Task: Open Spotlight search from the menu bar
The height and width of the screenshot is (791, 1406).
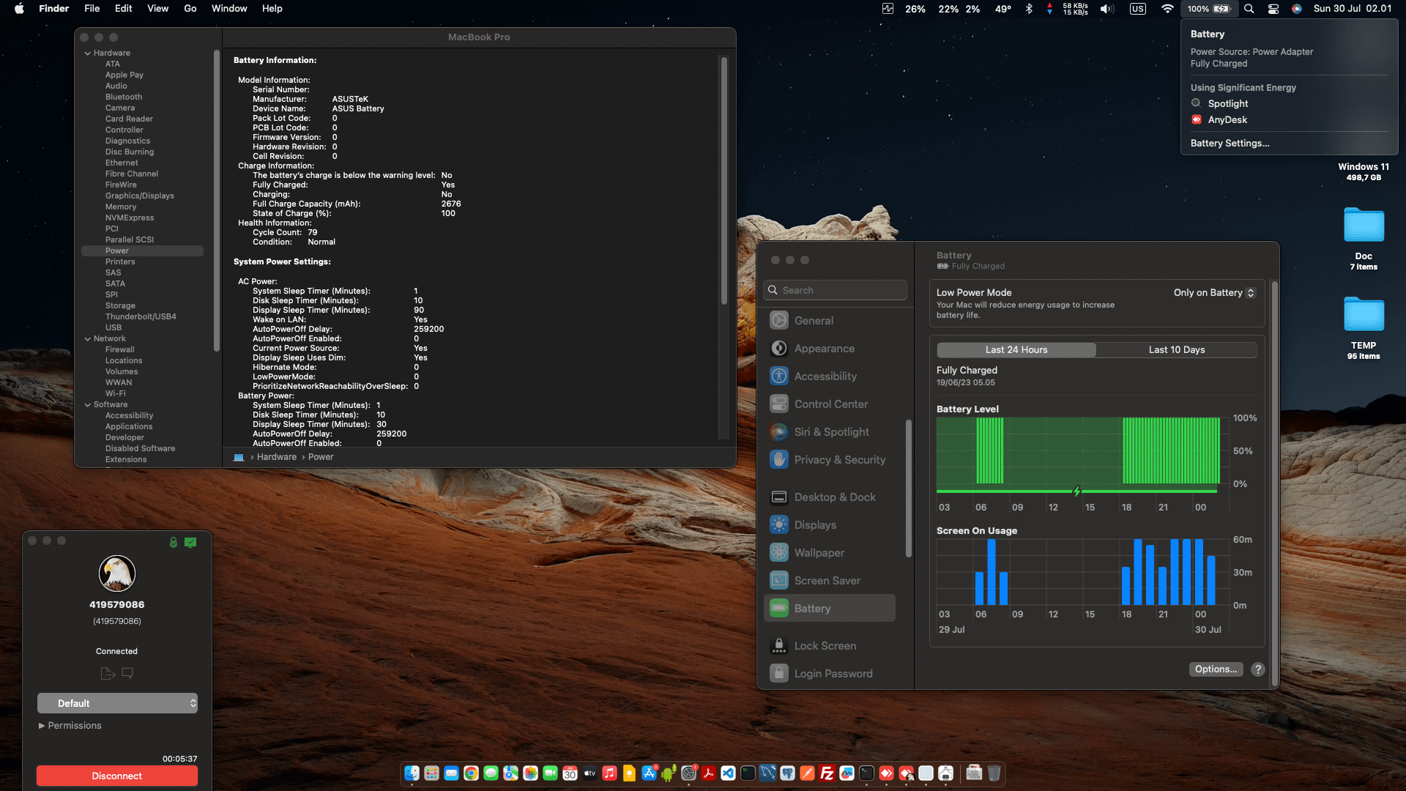Action: pos(1249,9)
